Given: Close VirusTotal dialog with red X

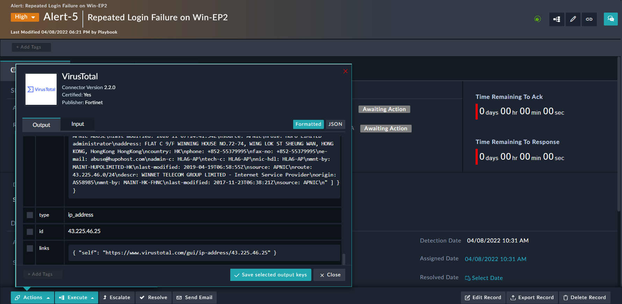Looking at the screenshot, I should (x=346, y=71).
